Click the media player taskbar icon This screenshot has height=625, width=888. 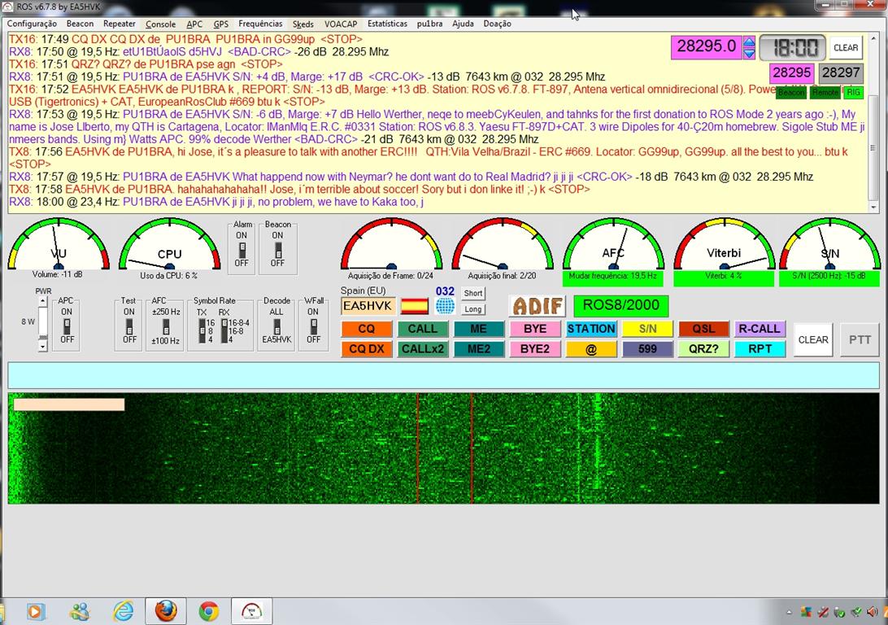coord(35,612)
